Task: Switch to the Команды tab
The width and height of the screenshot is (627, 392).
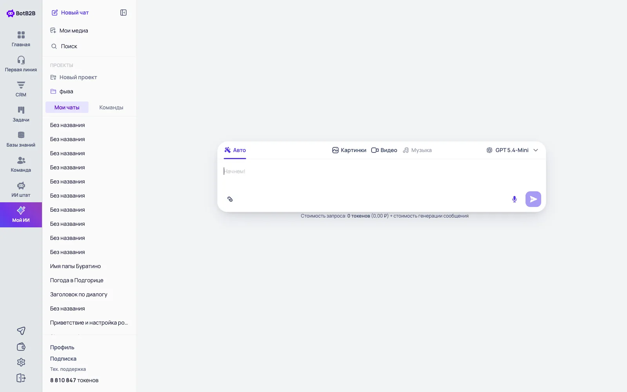Action: pyautogui.click(x=111, y=107)
